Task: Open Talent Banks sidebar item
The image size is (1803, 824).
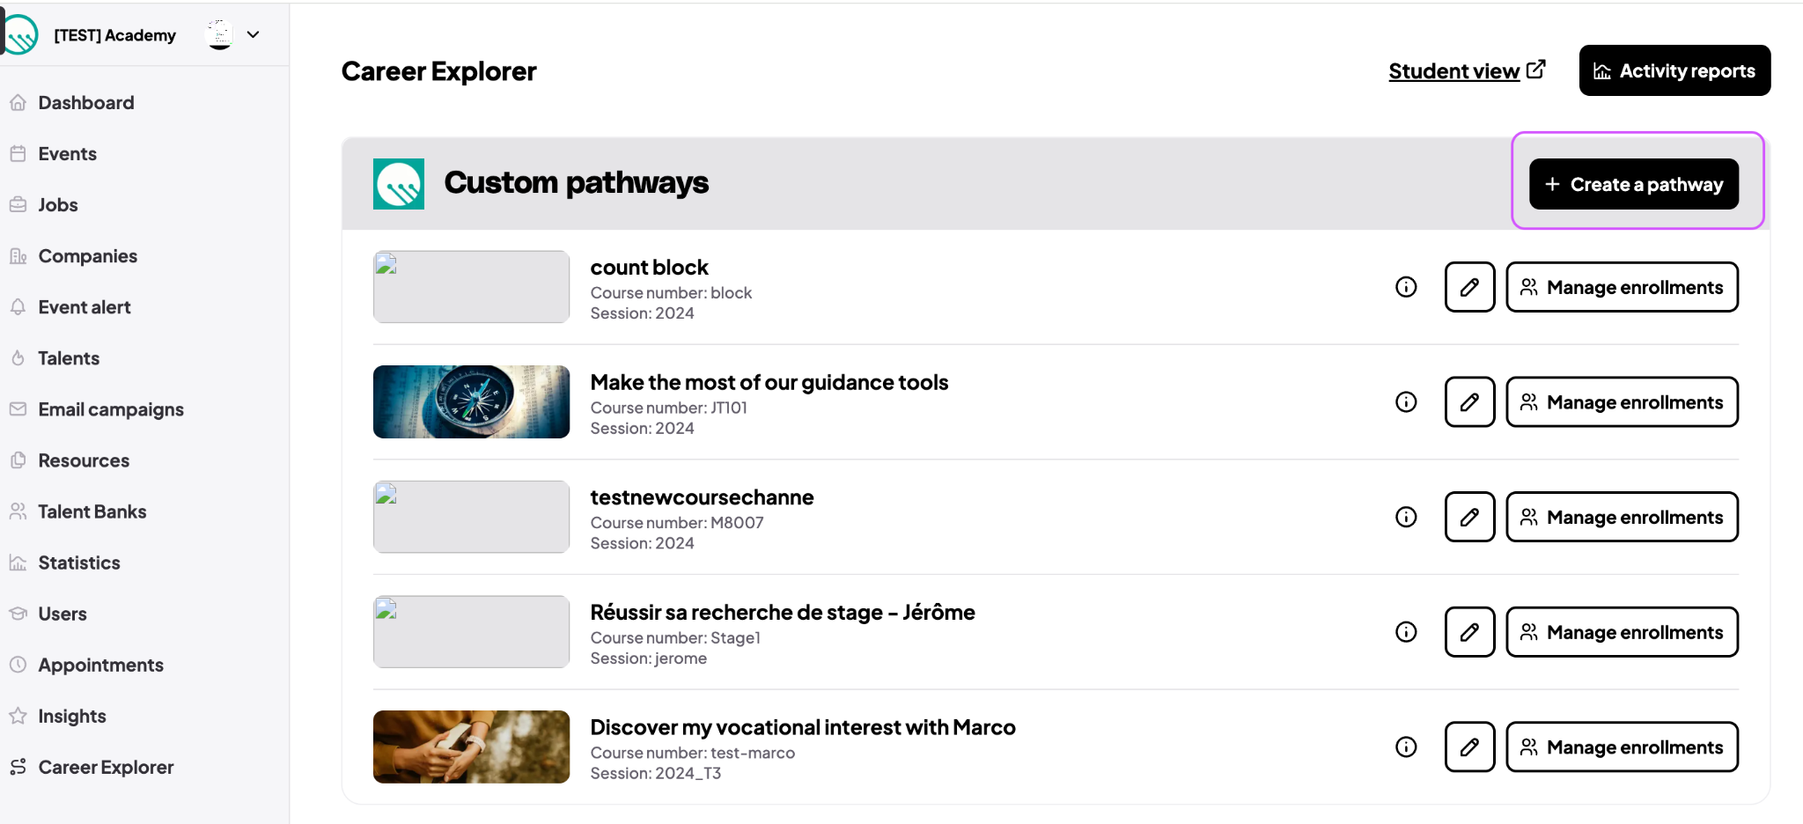Action: pos(92,511)
